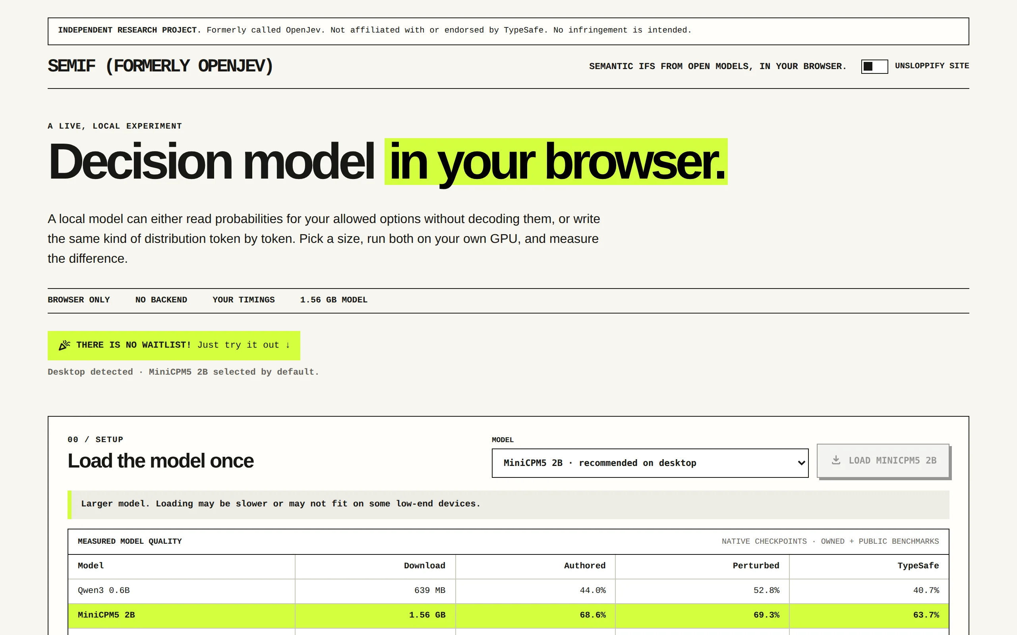Viewport: 1017px width, 635px height.
Task: Click the 'There is no waitlist' banner
Action: [x=174, y=345]
